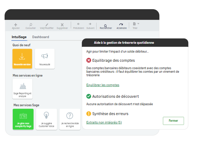The width and height of the screenshot is (202, 150).
Task: Switch to the IntuiSage tab
Action: pos(19,37)
